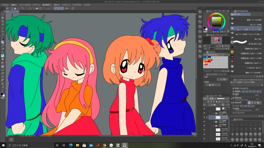Open the 表現色 カラー dropdown
The width and height of the screenshot is (264, 148).
pos(213,85)
